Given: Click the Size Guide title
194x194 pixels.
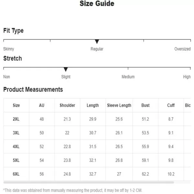Looking at the screenshot, I should click(x=97, y=4).
